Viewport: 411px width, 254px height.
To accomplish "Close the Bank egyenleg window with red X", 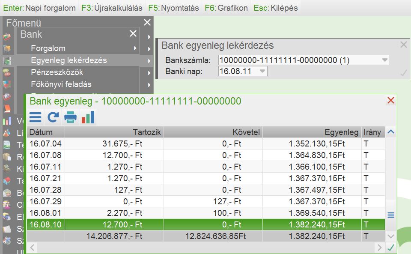I will point(391,100).
